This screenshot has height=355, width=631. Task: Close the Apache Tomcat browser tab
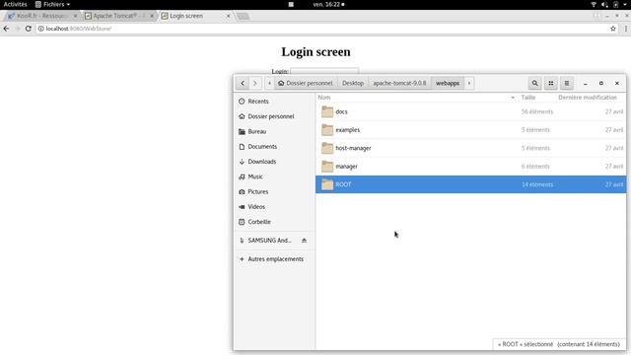(152, 16)
